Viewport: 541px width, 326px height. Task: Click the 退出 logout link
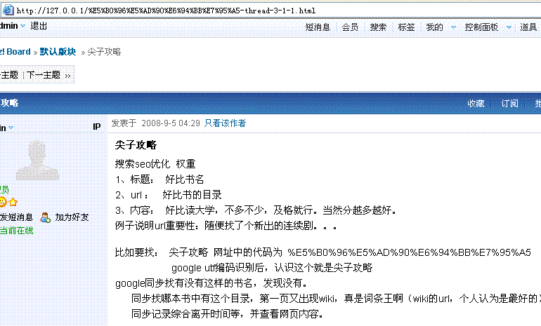point(39,26)
